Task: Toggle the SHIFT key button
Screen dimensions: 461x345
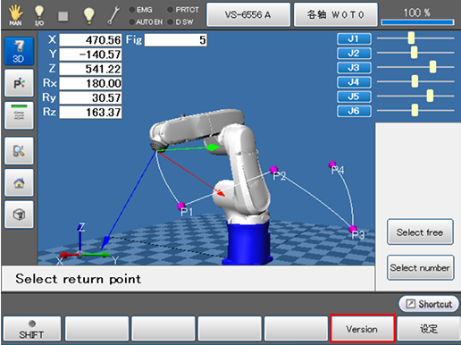Action: pos(32,329)
